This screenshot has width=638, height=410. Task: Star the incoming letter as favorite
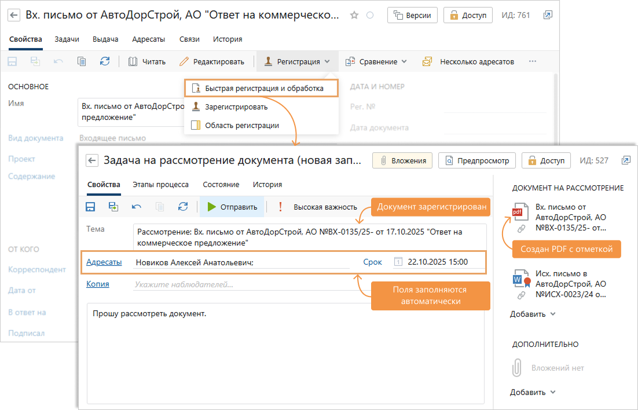[354, 15]
